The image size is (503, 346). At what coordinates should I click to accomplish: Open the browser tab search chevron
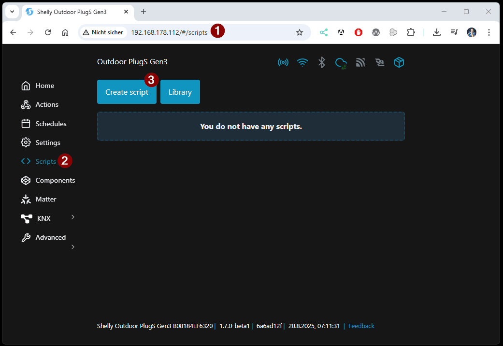[x=12, y=12]
